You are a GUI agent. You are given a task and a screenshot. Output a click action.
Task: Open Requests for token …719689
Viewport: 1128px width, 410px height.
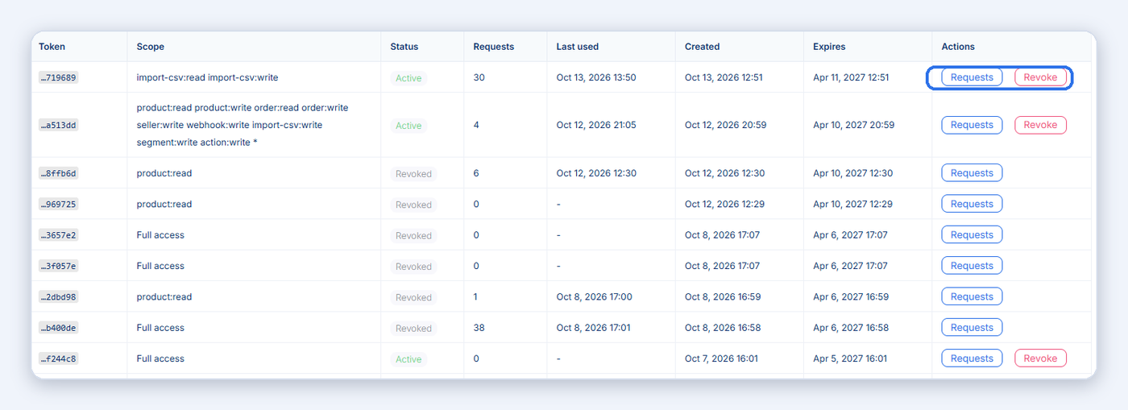[972, 77]
